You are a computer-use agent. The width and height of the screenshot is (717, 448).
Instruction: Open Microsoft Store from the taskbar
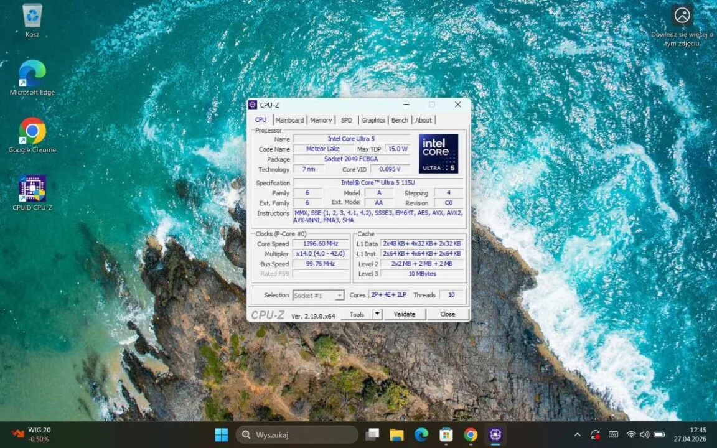coord(446,434)
